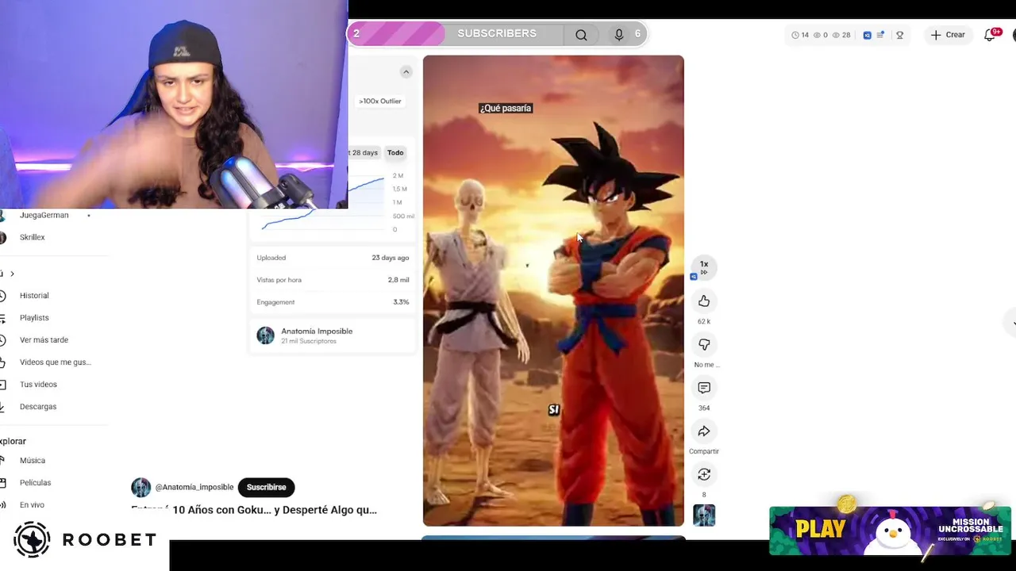
Task: Click the Uploaded '23 days ago' value
Action: [391, 258]
